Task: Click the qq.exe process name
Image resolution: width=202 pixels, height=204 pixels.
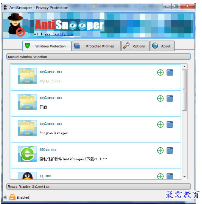Action: coord(45,176)
